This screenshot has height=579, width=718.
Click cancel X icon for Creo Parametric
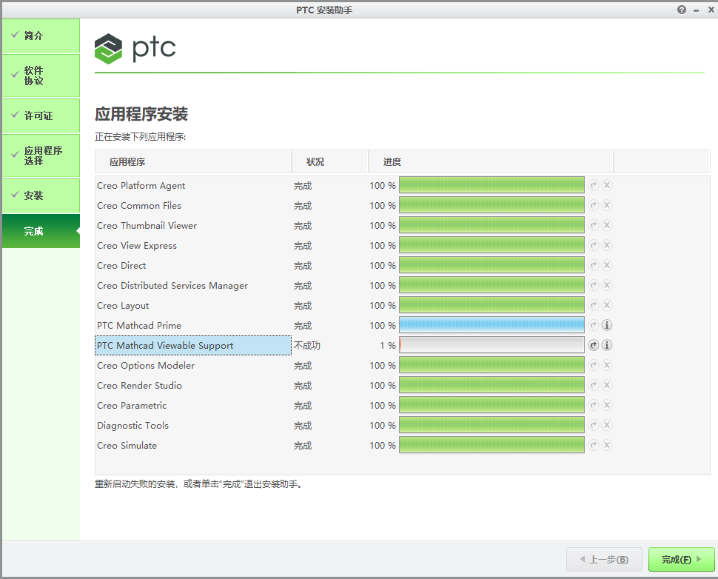pos(607,405)
